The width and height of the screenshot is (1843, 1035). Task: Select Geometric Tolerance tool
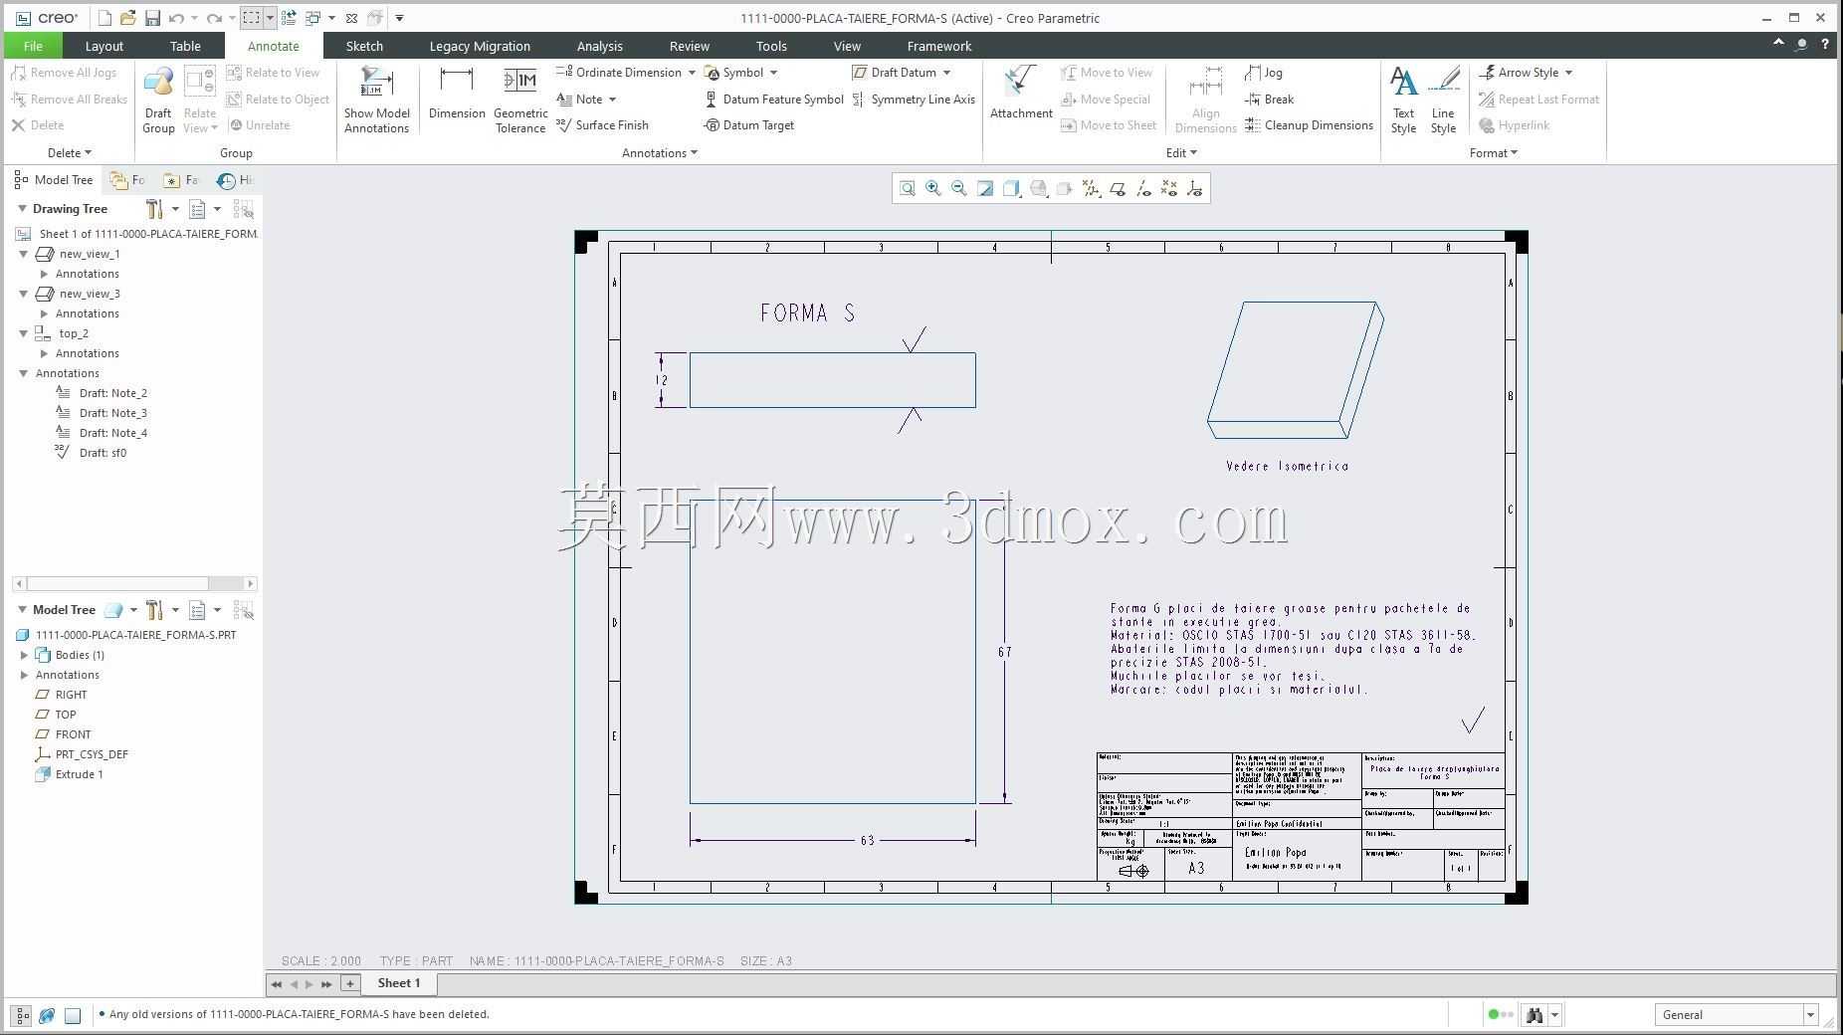click(x=520, y=99)
